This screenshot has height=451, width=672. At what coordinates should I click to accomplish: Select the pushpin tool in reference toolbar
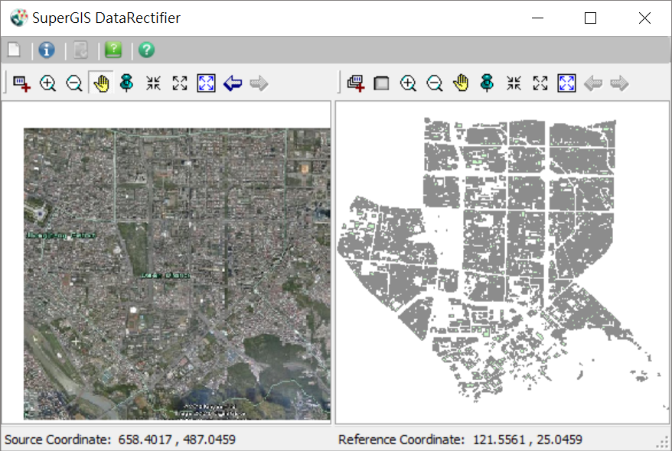point(487,83)
